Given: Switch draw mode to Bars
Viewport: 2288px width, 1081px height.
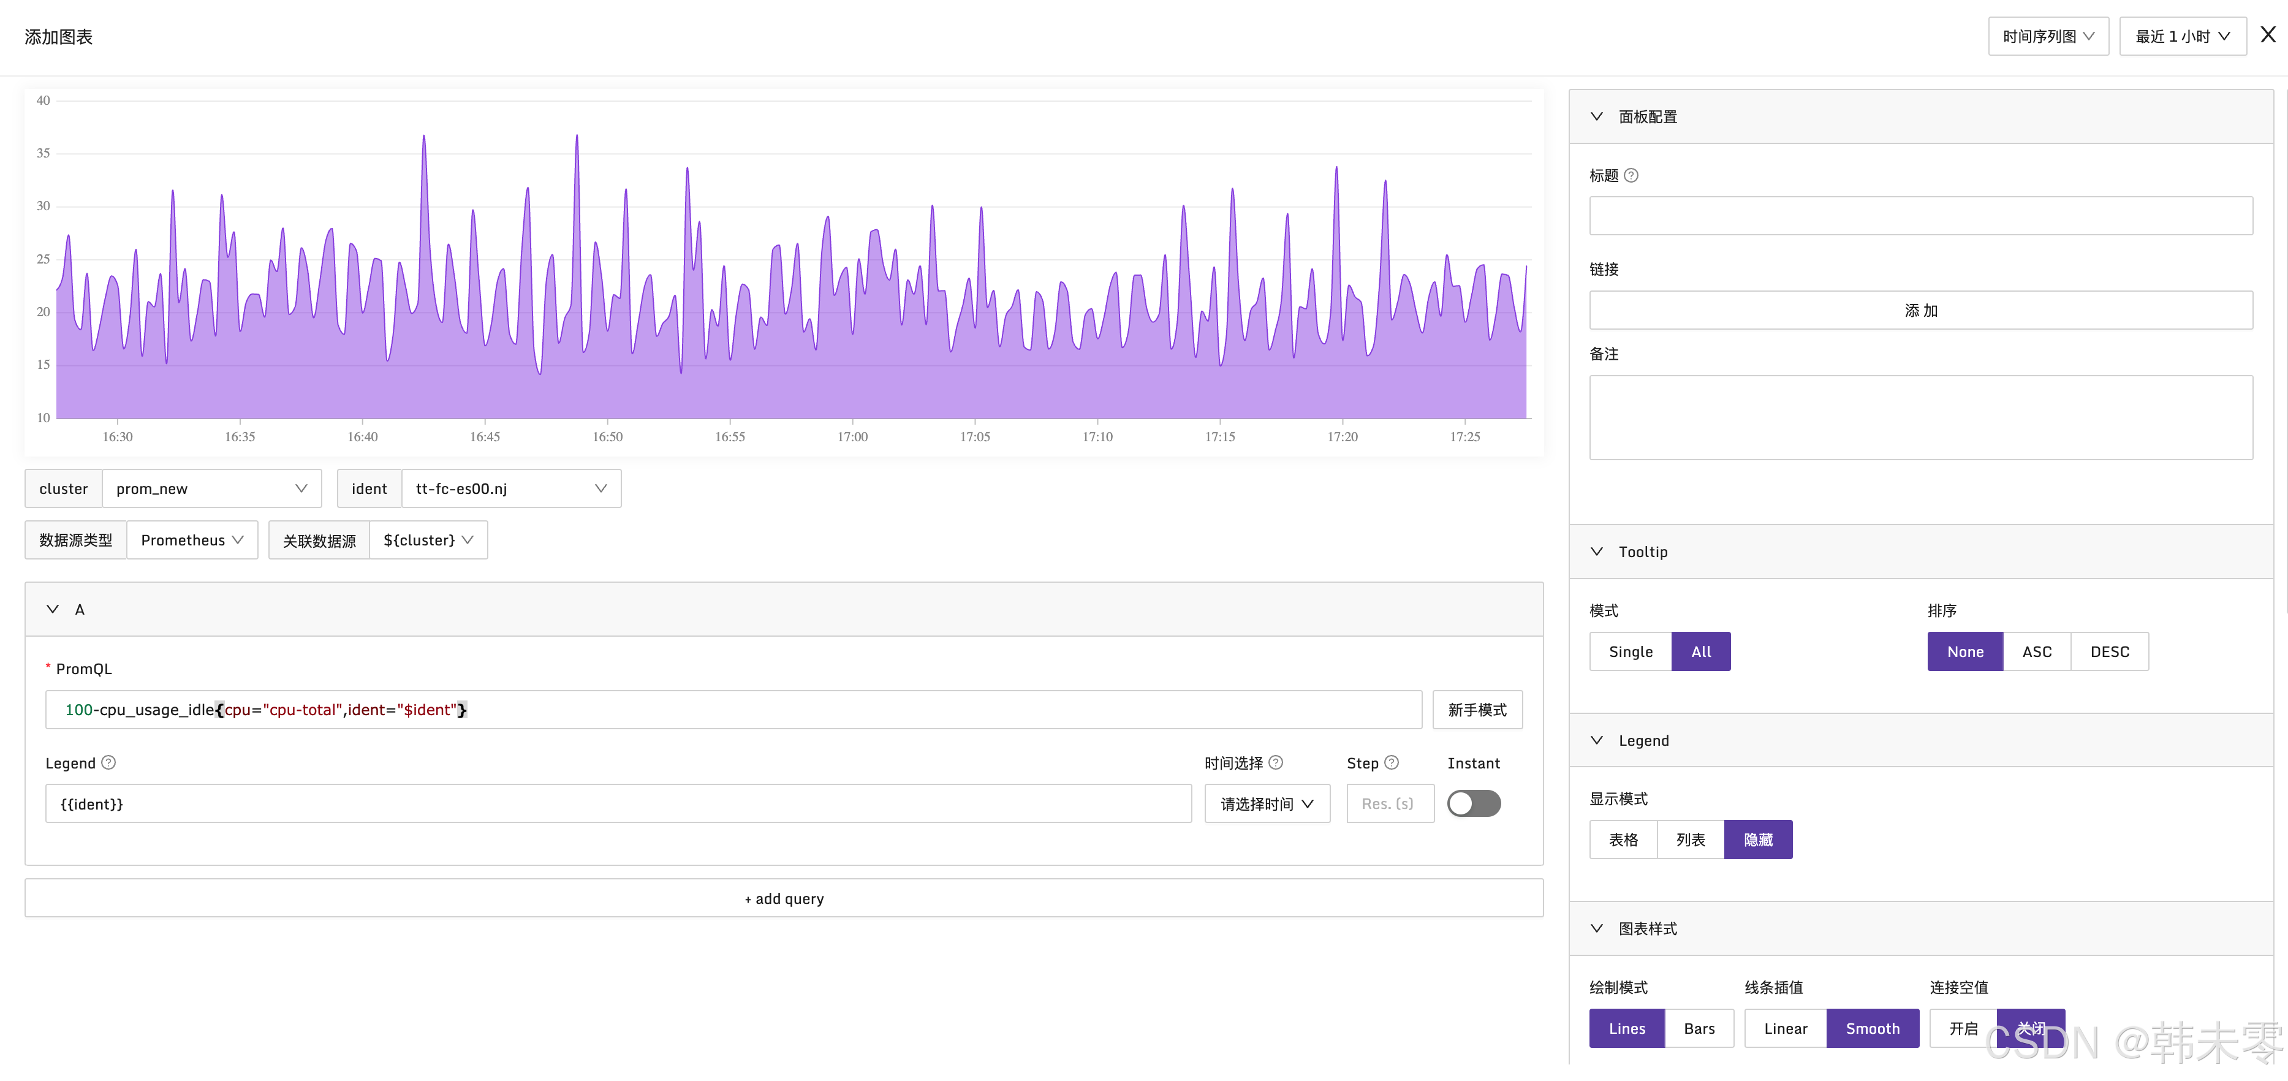Looking at the screenshot, I should tap(1699, 1028).
